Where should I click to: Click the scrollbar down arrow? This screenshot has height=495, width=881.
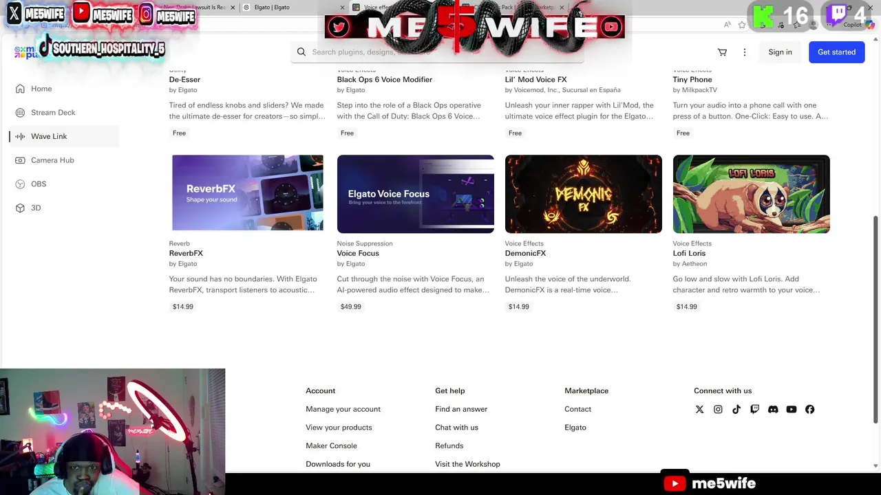(x=875, y=465)
